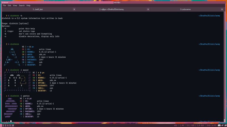Click the Discord tray icon
227x127 pixels.
[219, 125]
